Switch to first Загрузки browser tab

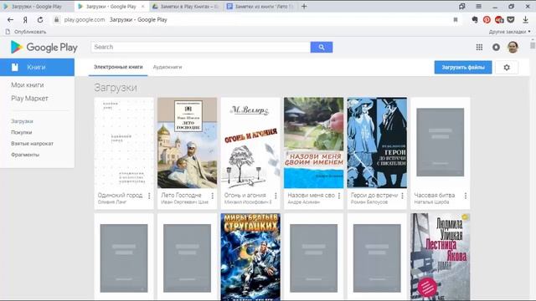tap(36, 6)
